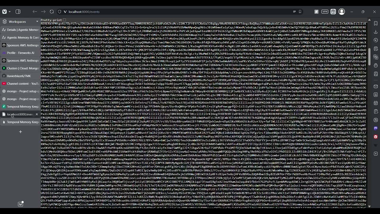Open the Wikipedia web panel
380x214 pixels.
pyautogui.click(x=376, y=145)
